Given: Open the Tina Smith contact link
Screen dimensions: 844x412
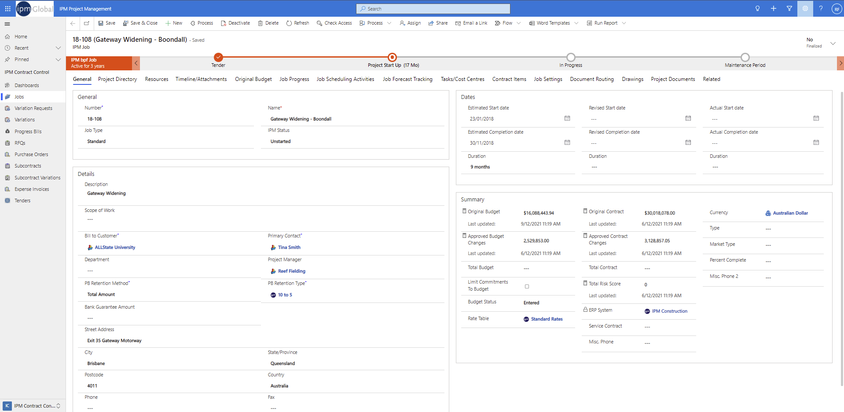Looking at the screenshot, I should point(288,247).
